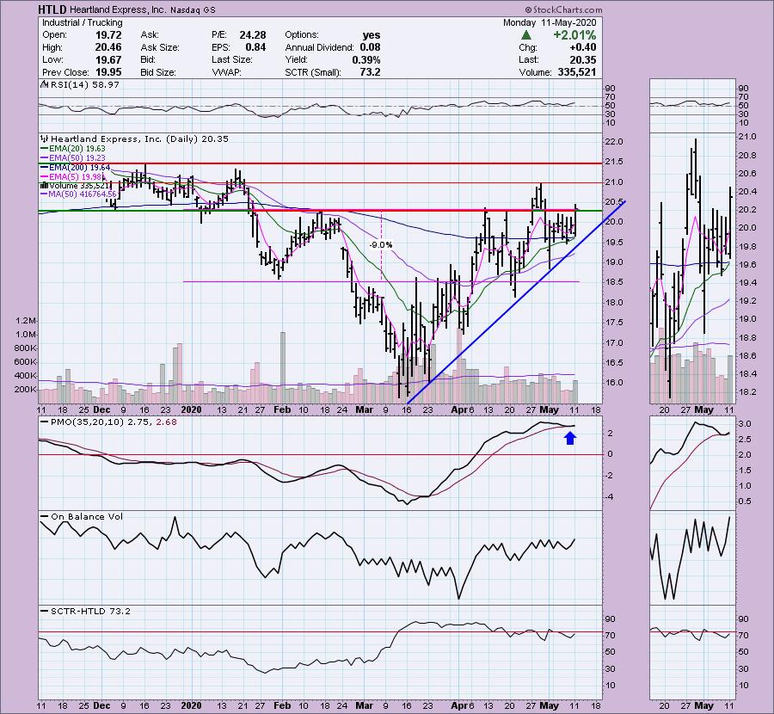
Task: Click the EMA(50) 19.23 legend entry
Action: click(77, 158)
